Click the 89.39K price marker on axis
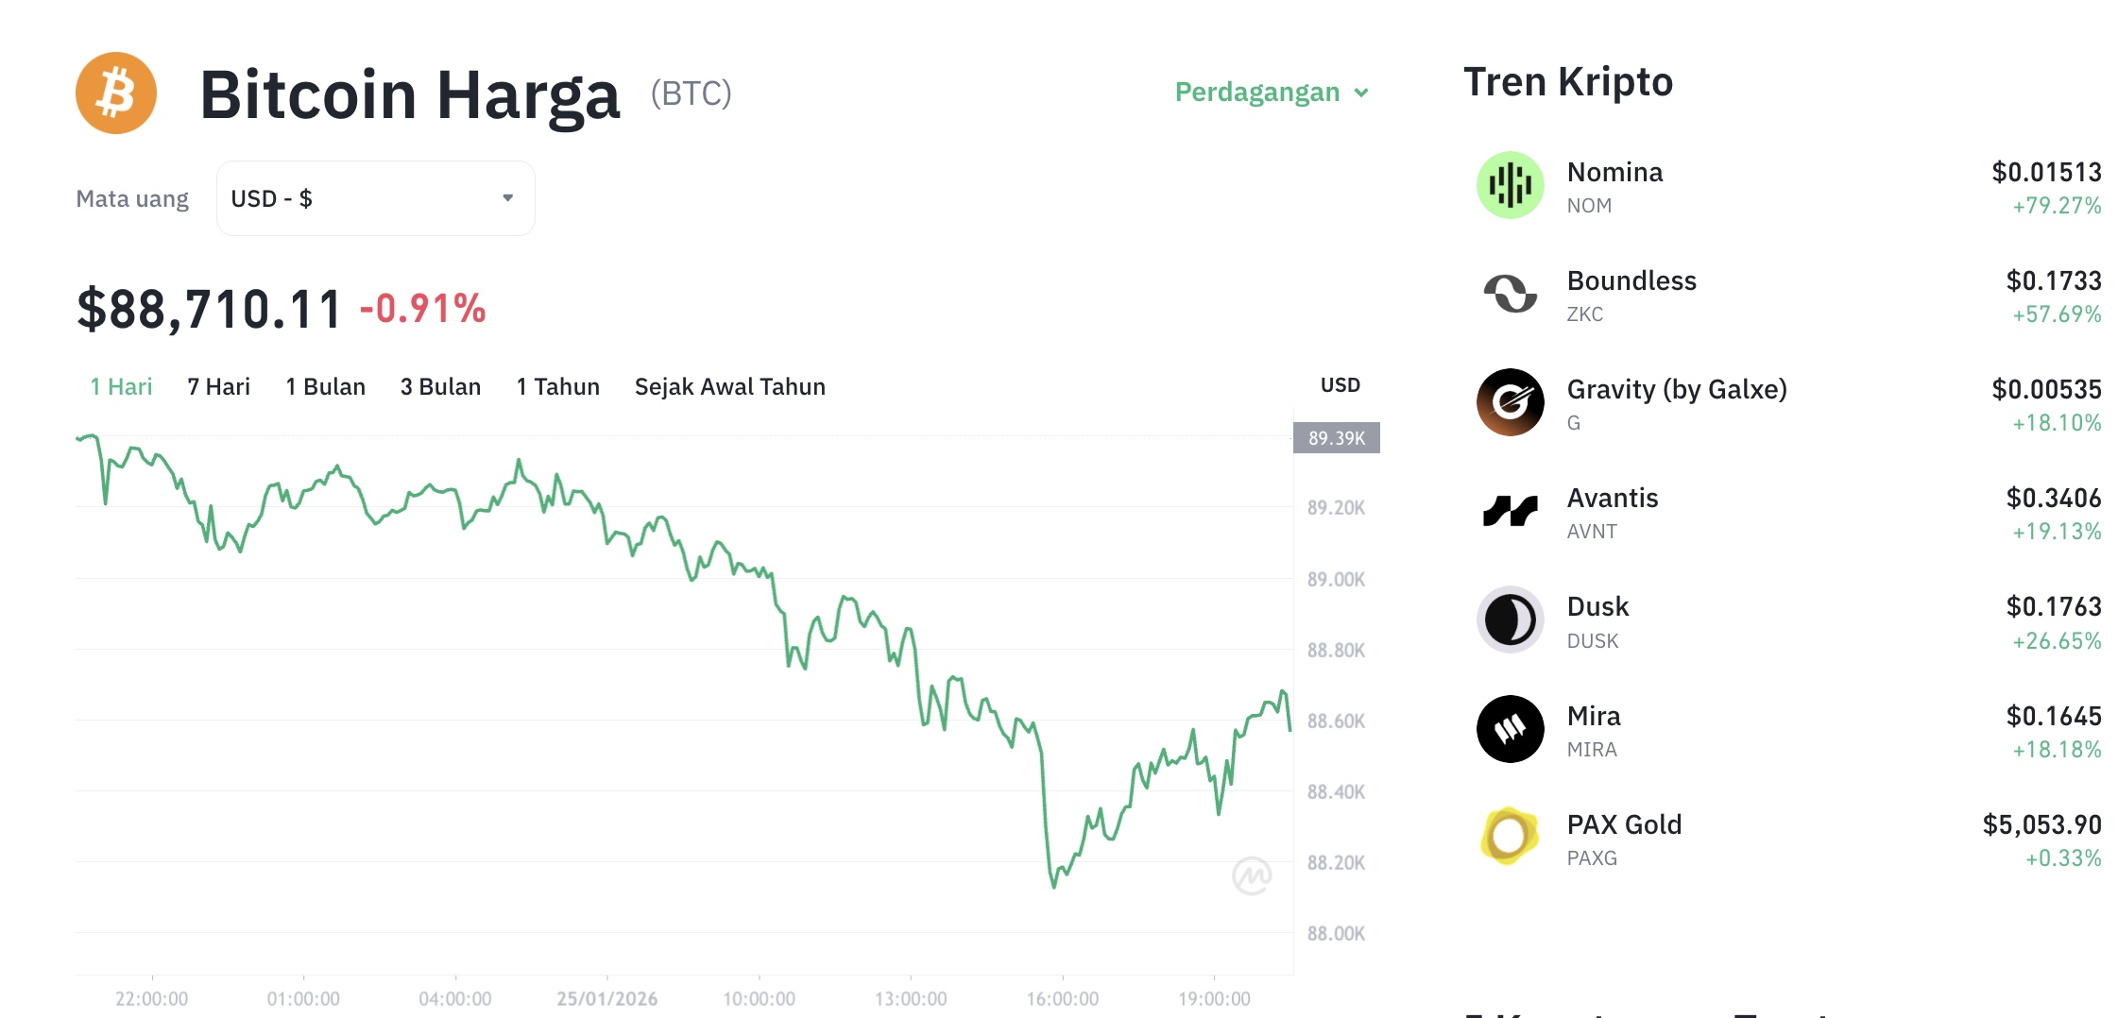 pos(1336,437)
